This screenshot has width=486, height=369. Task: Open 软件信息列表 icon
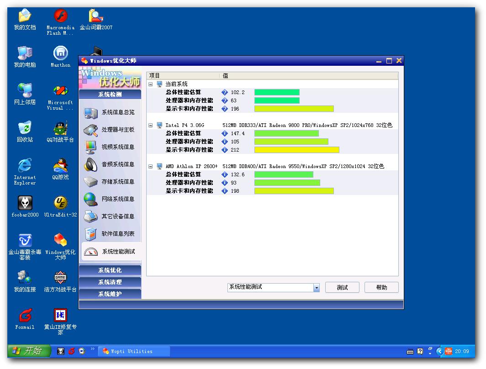tap(90, 234)
